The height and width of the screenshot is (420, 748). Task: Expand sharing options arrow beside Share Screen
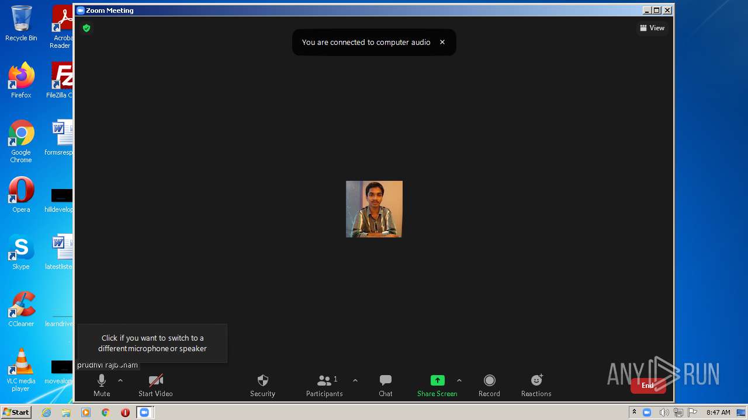pyautogui.click(x=459, y=380)
